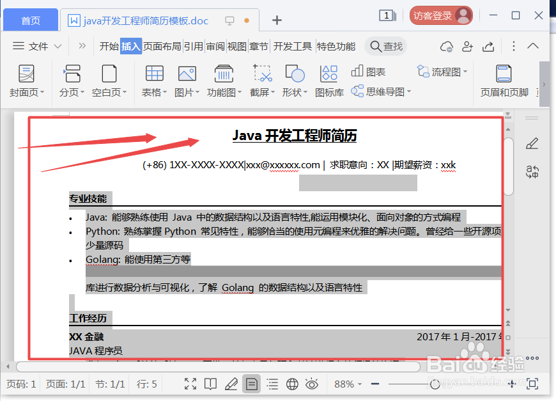
Task: Click the vertical scrollbar thumb
Action: coord(509,167)
